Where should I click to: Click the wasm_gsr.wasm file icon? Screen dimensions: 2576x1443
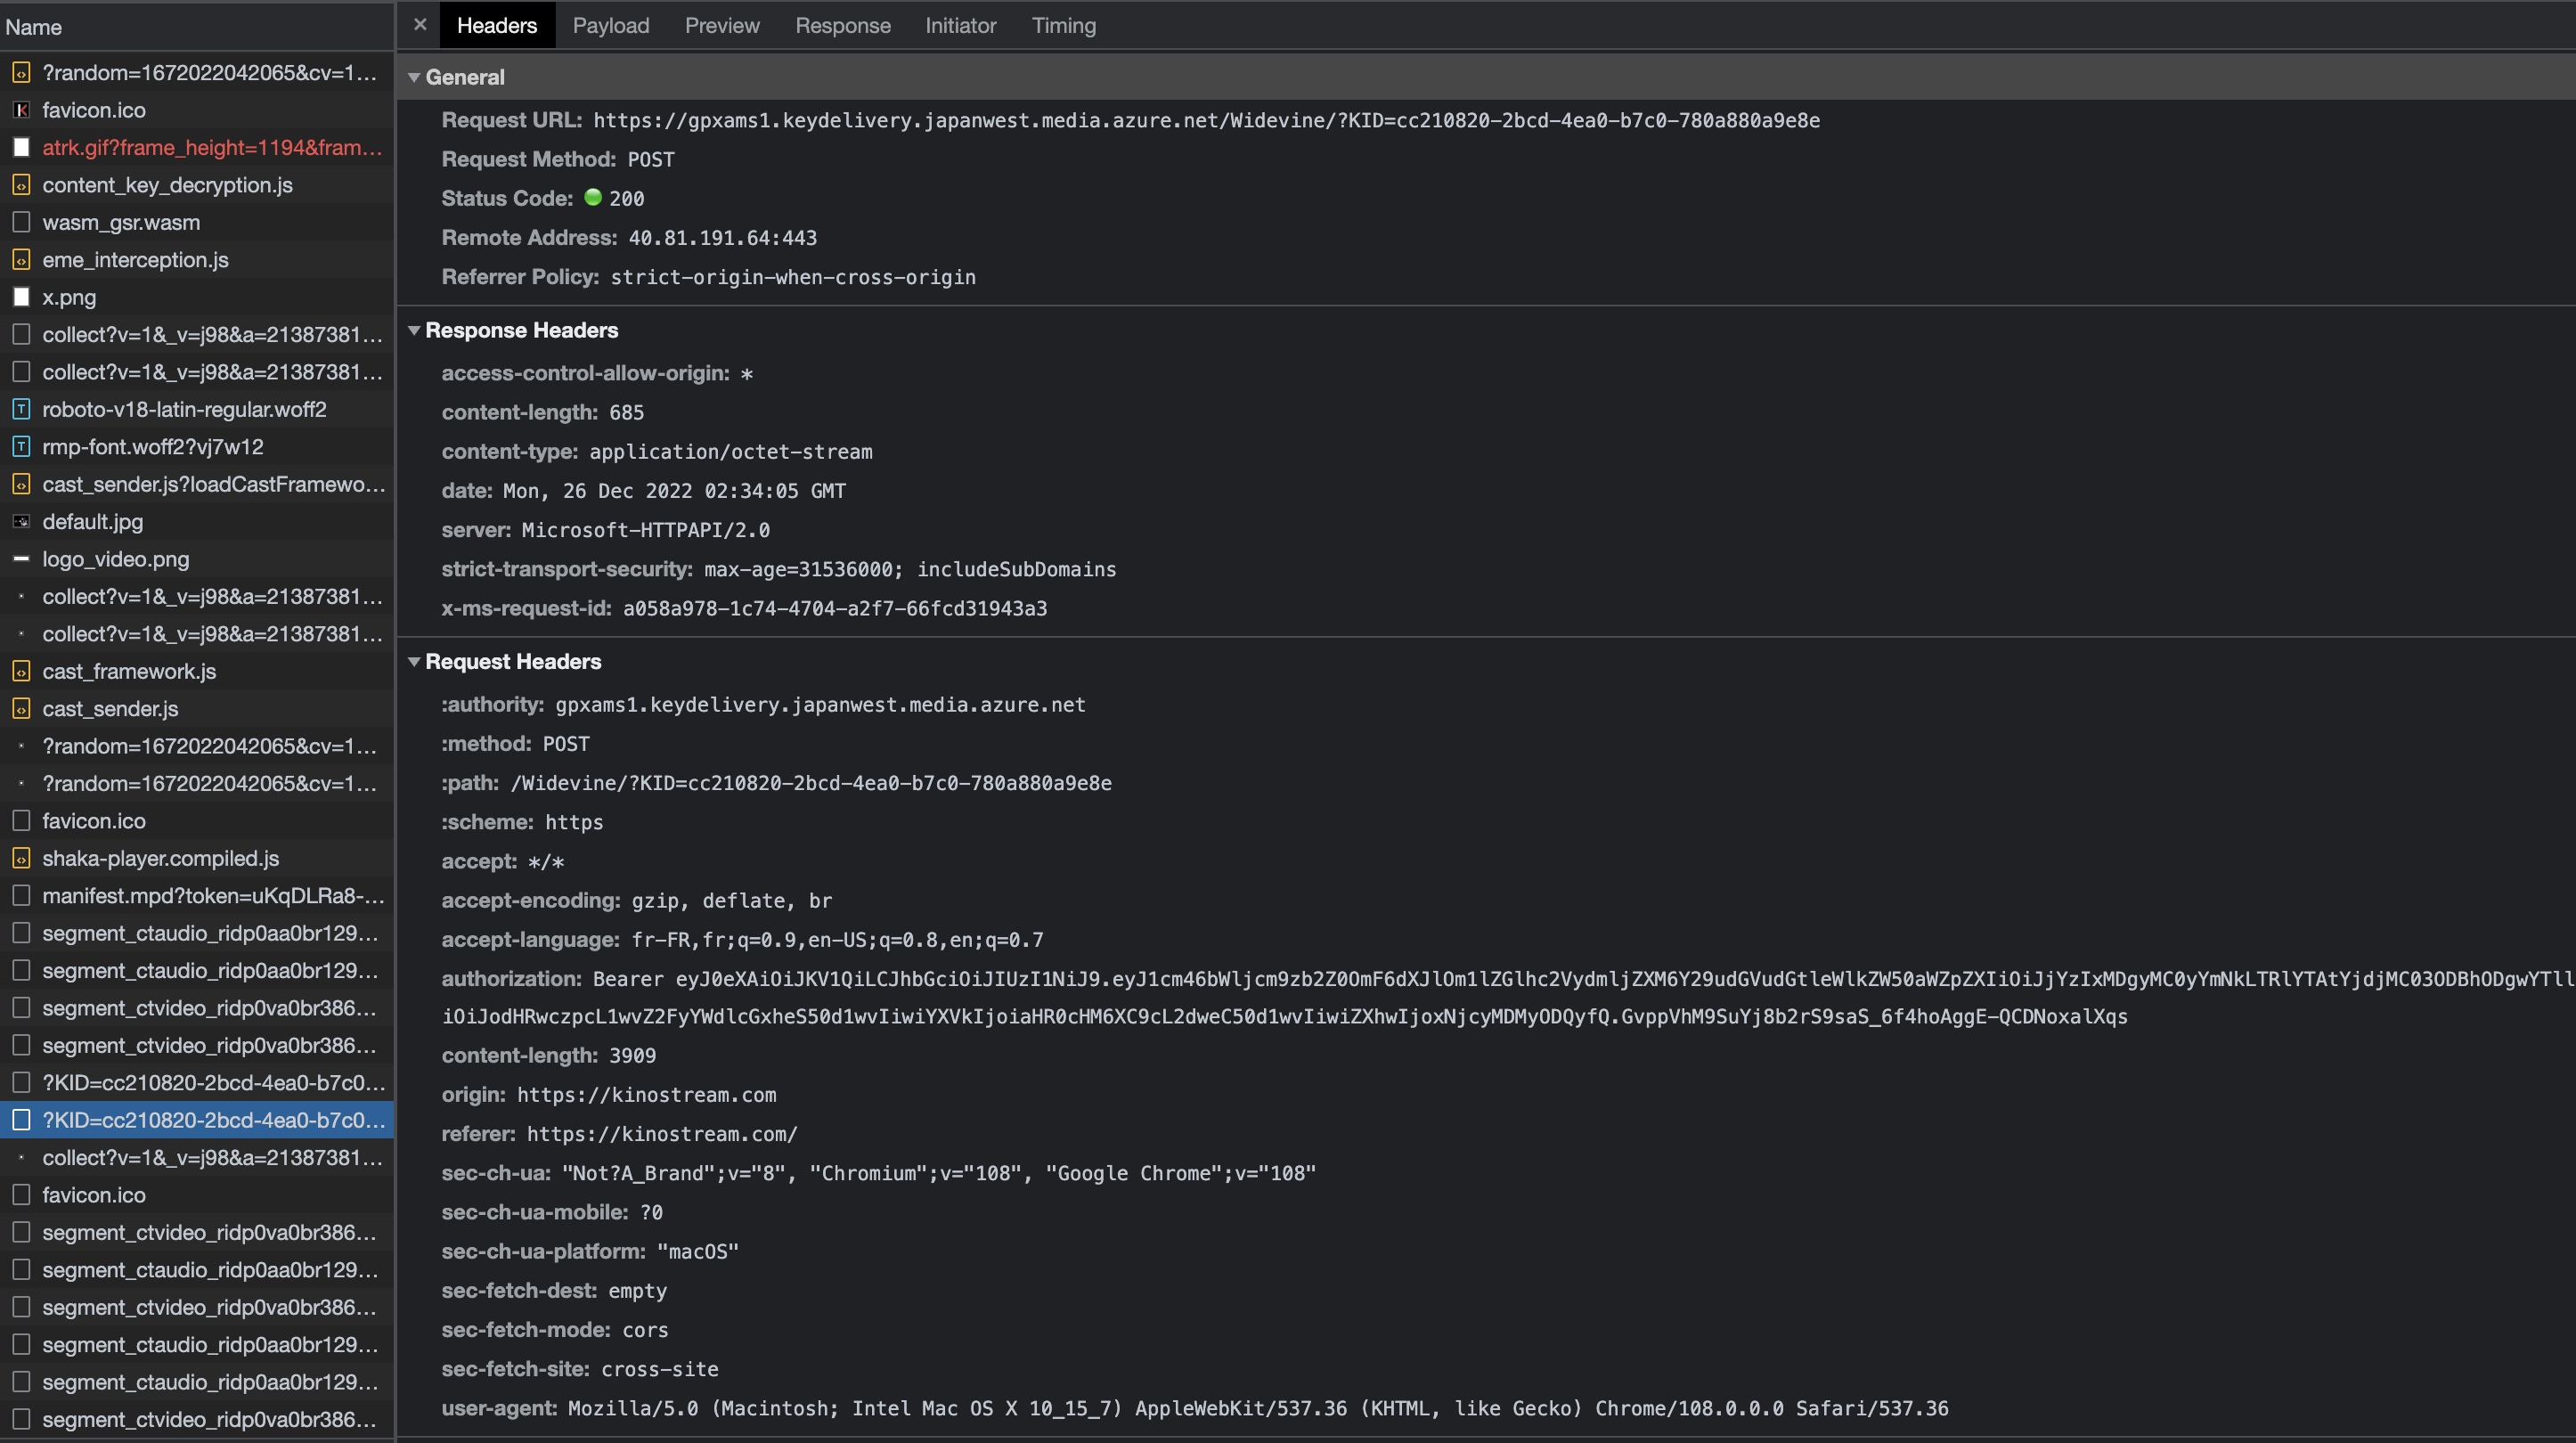[21, 223]
